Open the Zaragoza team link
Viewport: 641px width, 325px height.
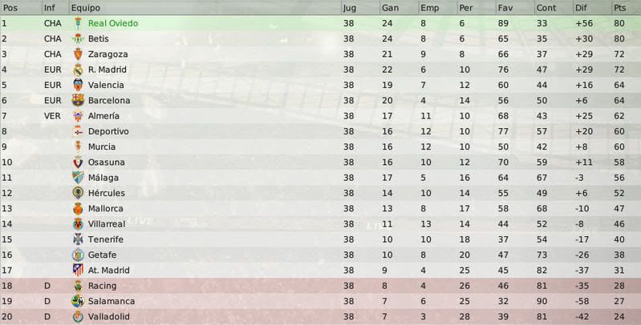[108, 54]
